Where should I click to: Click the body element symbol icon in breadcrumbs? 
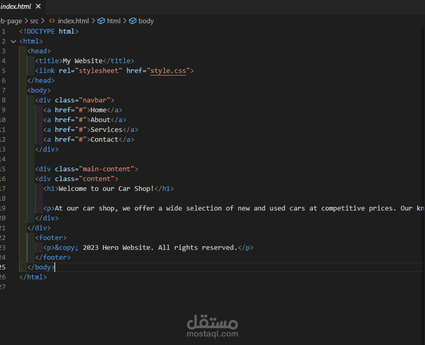(x=133, y=21)
